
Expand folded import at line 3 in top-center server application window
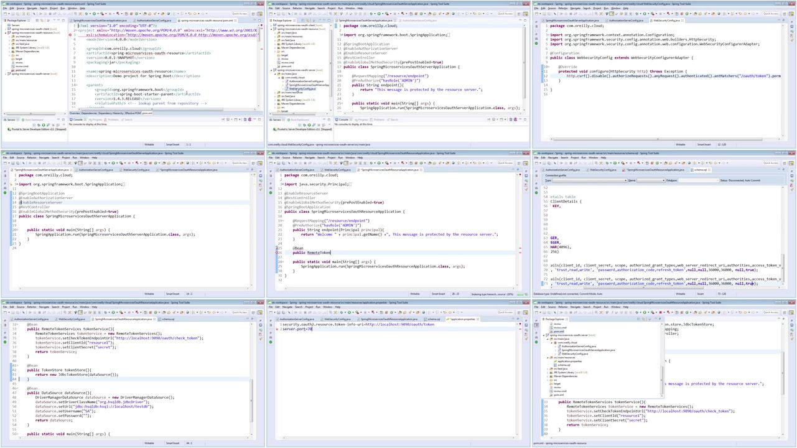pos(342,35)
